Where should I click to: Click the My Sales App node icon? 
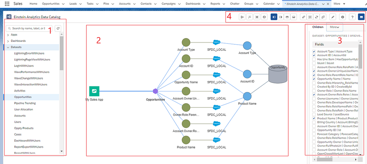pos(94,91)
